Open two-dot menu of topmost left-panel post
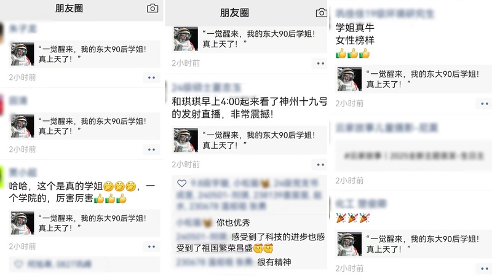The height and width of the screenshot is (276, 492). click(151, 77)
